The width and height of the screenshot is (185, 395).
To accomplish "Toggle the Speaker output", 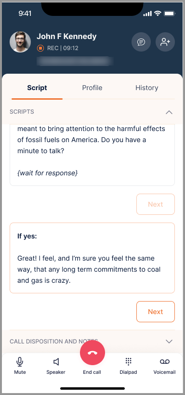I will 56,366.
